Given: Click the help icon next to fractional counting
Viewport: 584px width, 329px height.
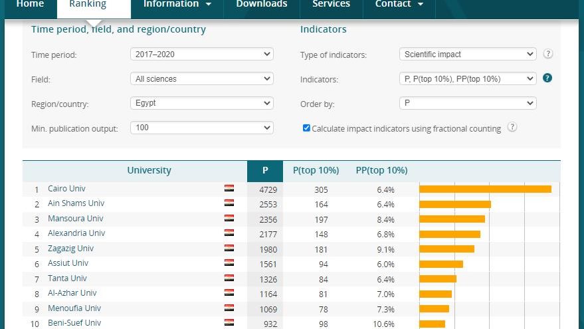Looking at the screenshot, I should (x=512, y=128).
